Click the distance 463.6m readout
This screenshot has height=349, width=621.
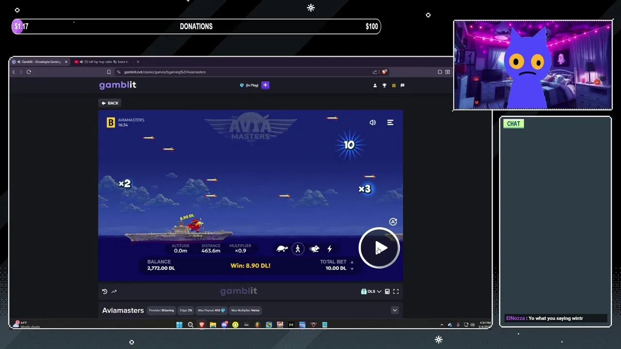pyautogui.click(x=211, y=251)
